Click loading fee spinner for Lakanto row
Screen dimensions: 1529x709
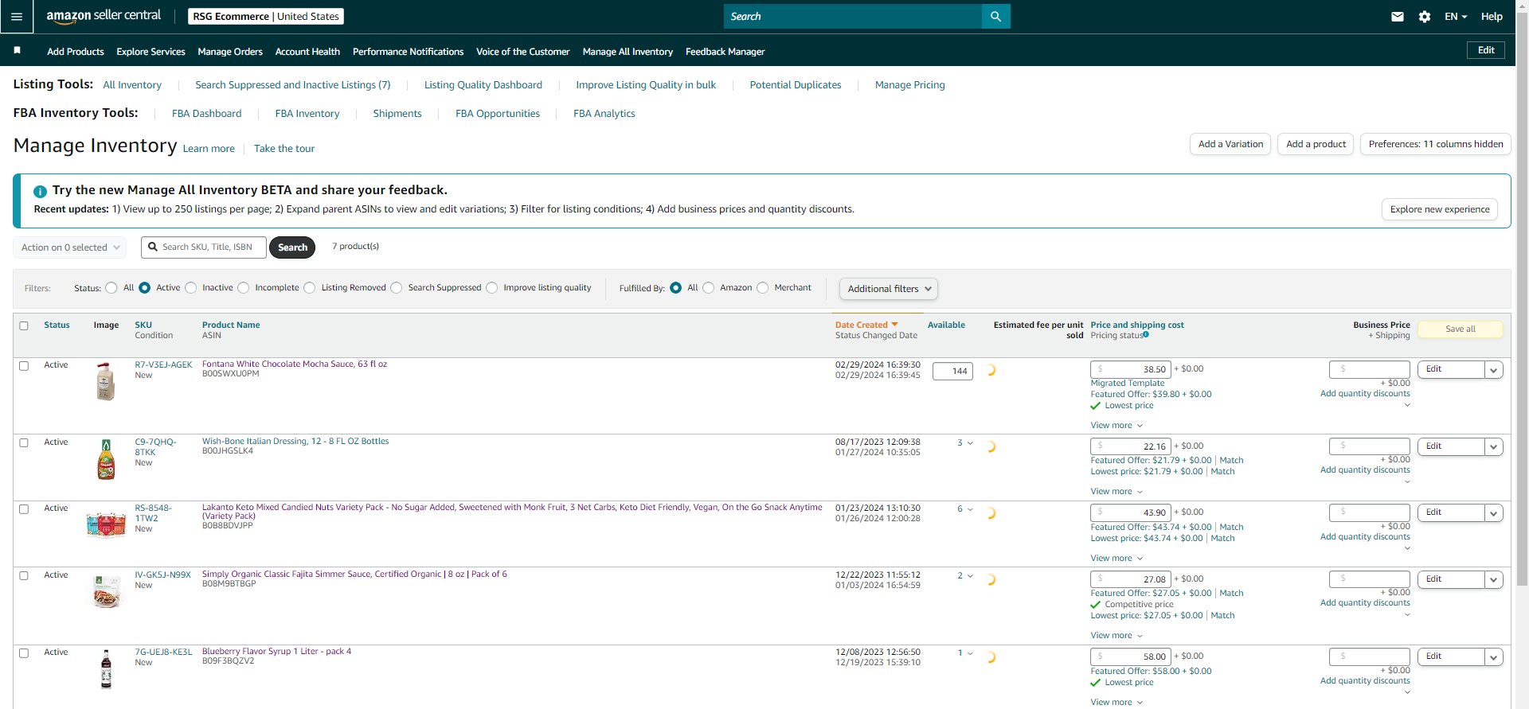[x=990, y=513]
